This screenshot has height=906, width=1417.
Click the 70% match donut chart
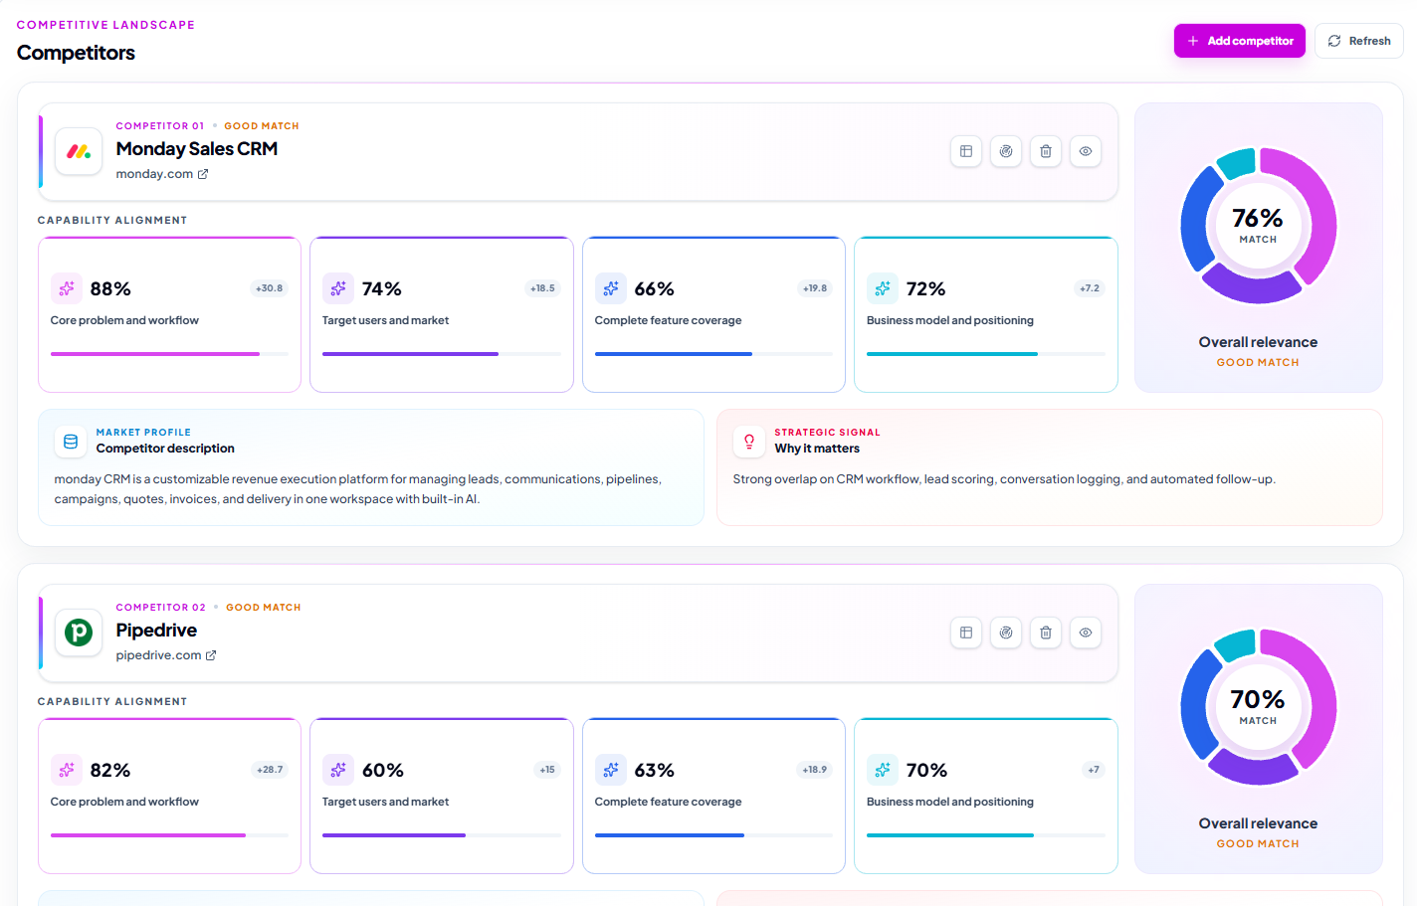click(x=1258, y=707)
